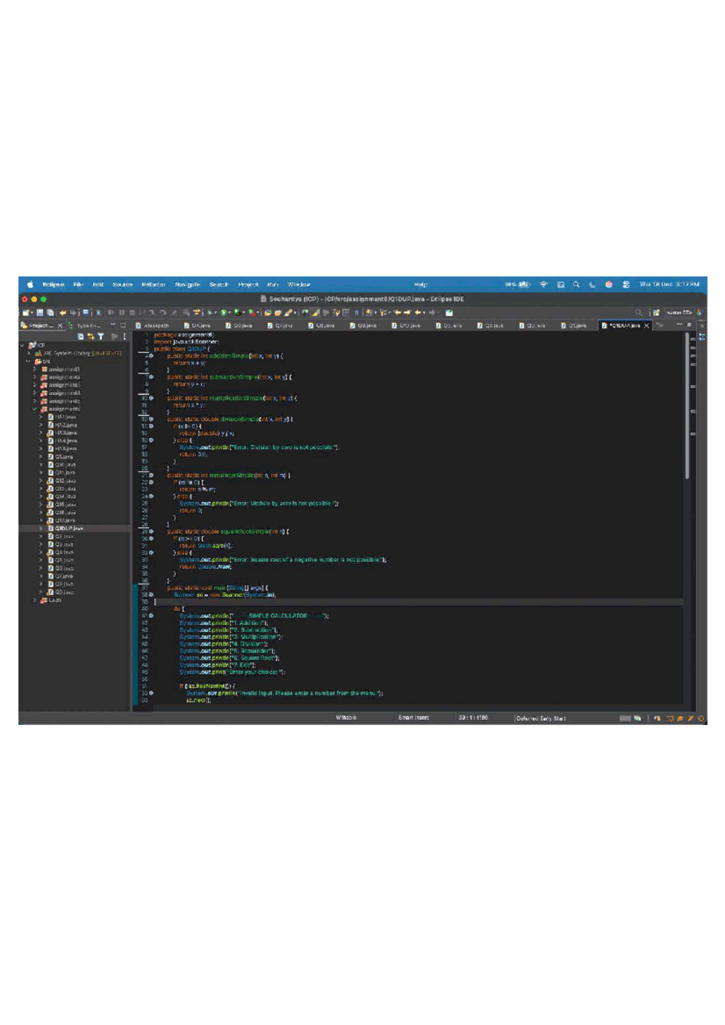
Task: Click the Open Perspective icon
Action: tap(656, 313)
